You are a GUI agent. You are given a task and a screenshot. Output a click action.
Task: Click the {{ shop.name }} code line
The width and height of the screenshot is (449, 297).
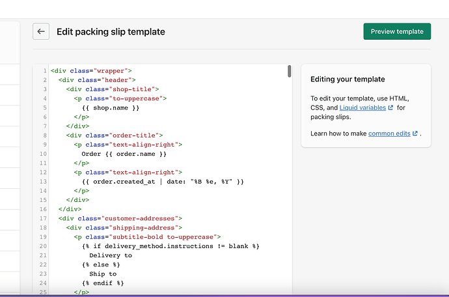(x=111, y=107)
